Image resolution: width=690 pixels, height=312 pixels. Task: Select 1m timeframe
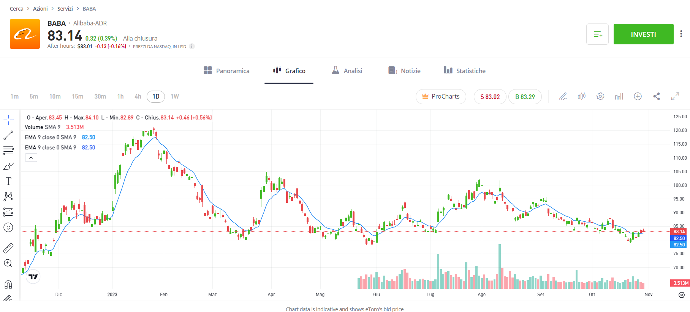(14, 96)
